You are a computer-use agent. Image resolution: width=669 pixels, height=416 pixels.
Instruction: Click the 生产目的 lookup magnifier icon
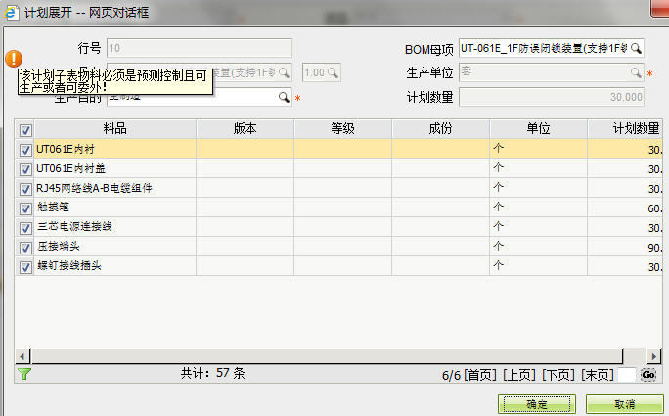tap(284, 97)
